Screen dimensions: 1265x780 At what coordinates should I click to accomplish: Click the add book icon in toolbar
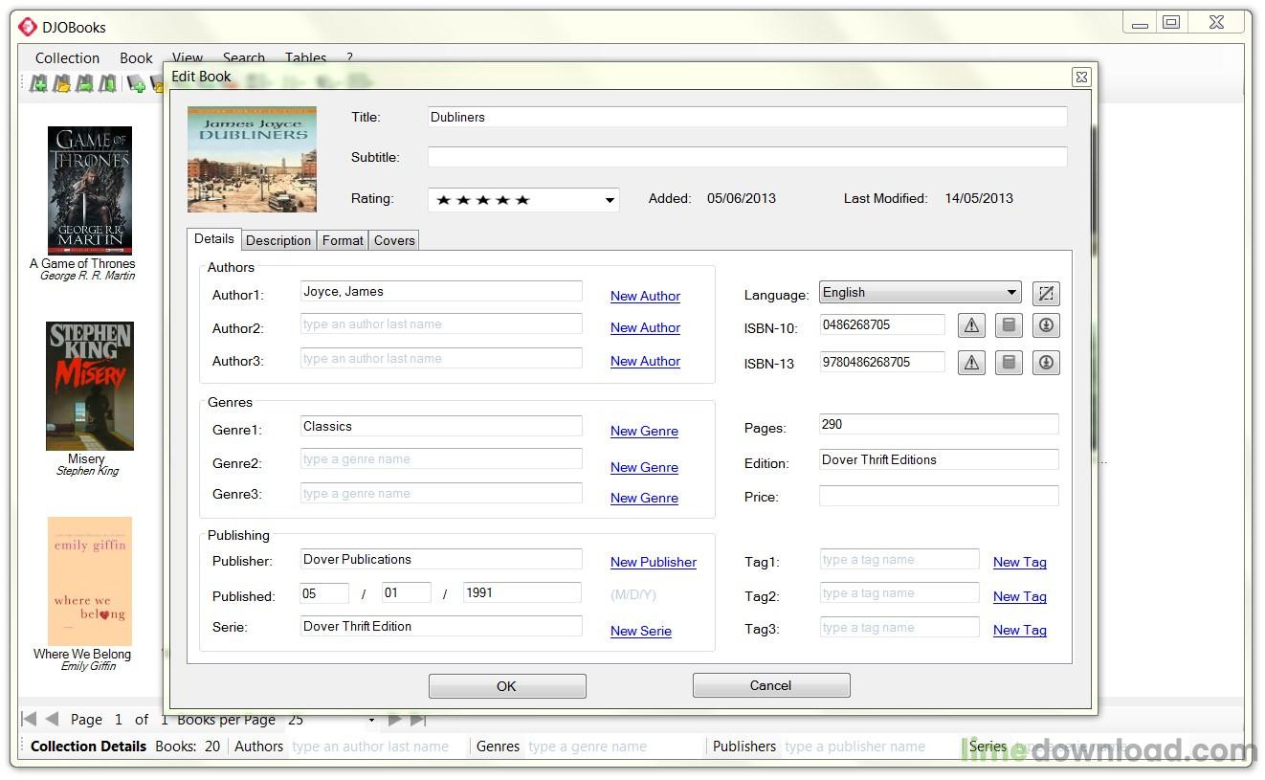pos(136,84)
